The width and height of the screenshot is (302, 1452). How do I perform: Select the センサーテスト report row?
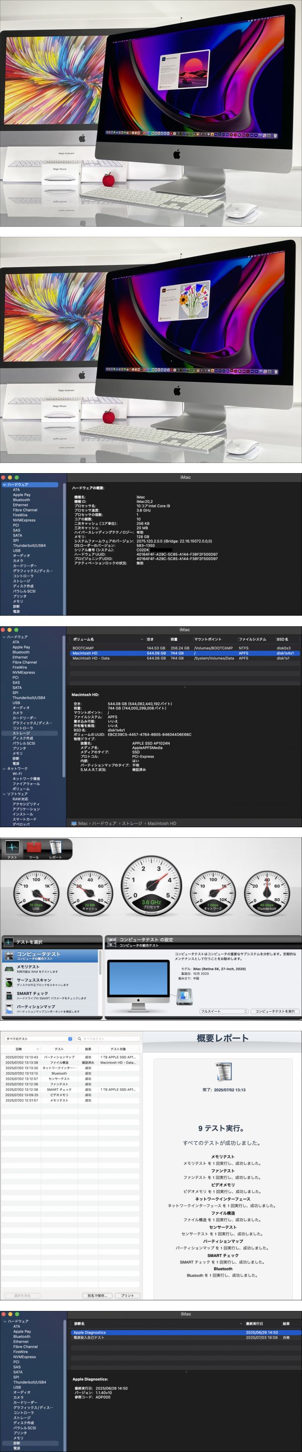coord(70,1079)
